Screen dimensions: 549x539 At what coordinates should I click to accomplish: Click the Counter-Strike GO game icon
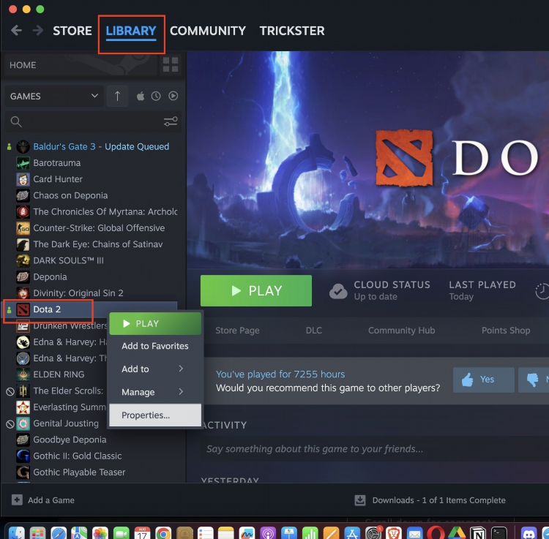tap(23, 228)
